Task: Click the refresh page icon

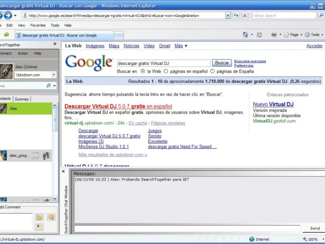Action: click(x=236, y=15)
